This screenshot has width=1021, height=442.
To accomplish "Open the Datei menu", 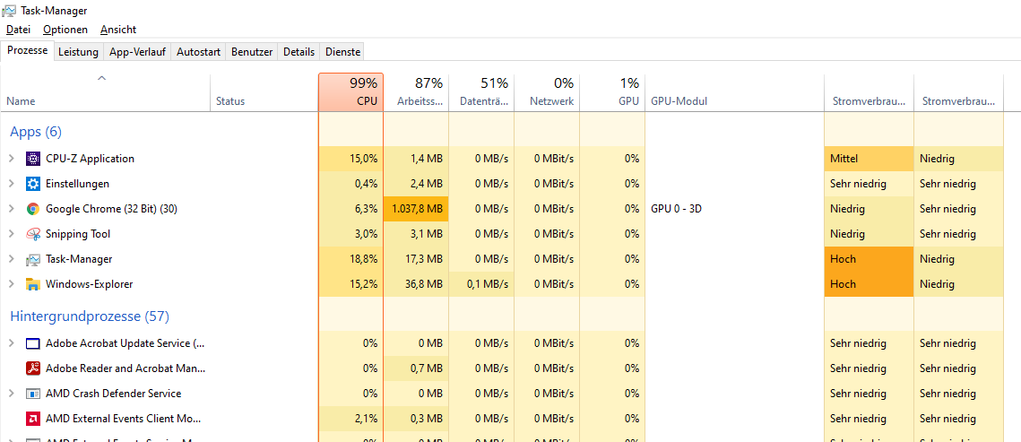I will click(x=18, y=30).
